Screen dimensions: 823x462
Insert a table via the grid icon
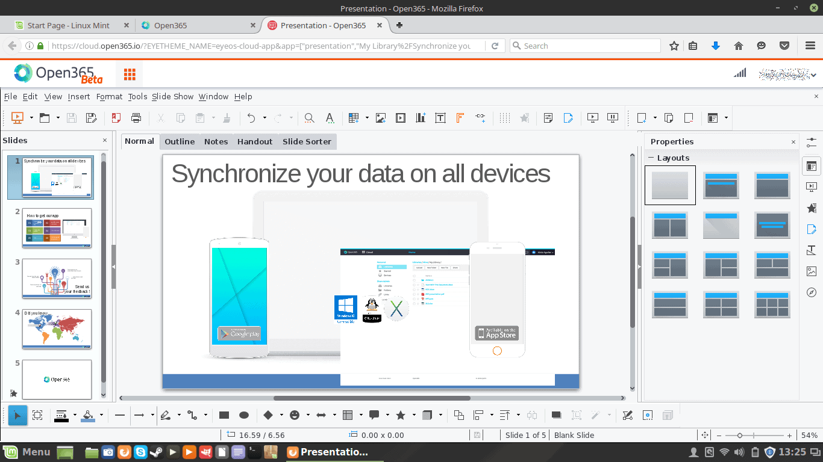[x=354, y=118]
